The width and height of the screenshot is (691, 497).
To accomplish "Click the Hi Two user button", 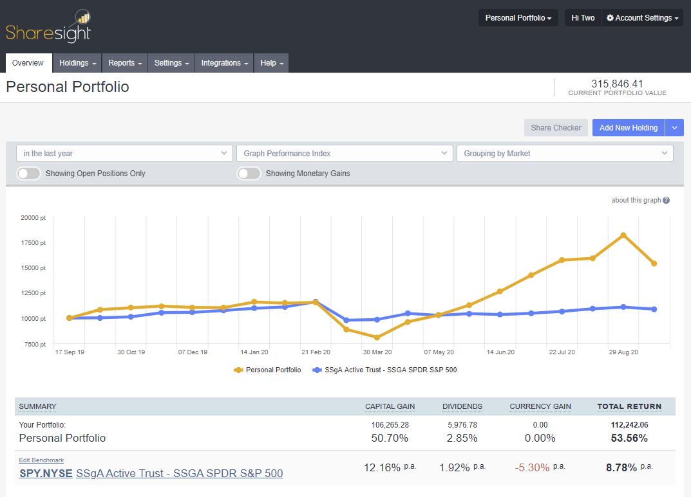I will point(583,18).
